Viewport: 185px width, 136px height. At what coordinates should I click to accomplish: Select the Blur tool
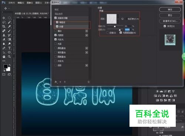point(4,44)
